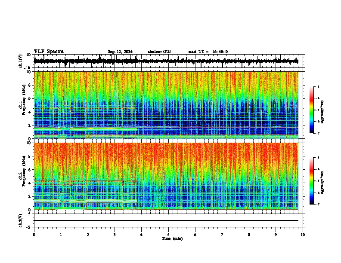This screenshot has height=263, width=341.
Task: Click time axis tick label "1"
Action: 61,235
